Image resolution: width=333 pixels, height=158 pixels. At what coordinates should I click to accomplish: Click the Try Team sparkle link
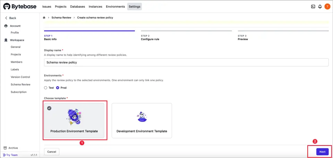click(x=10, y=155)
